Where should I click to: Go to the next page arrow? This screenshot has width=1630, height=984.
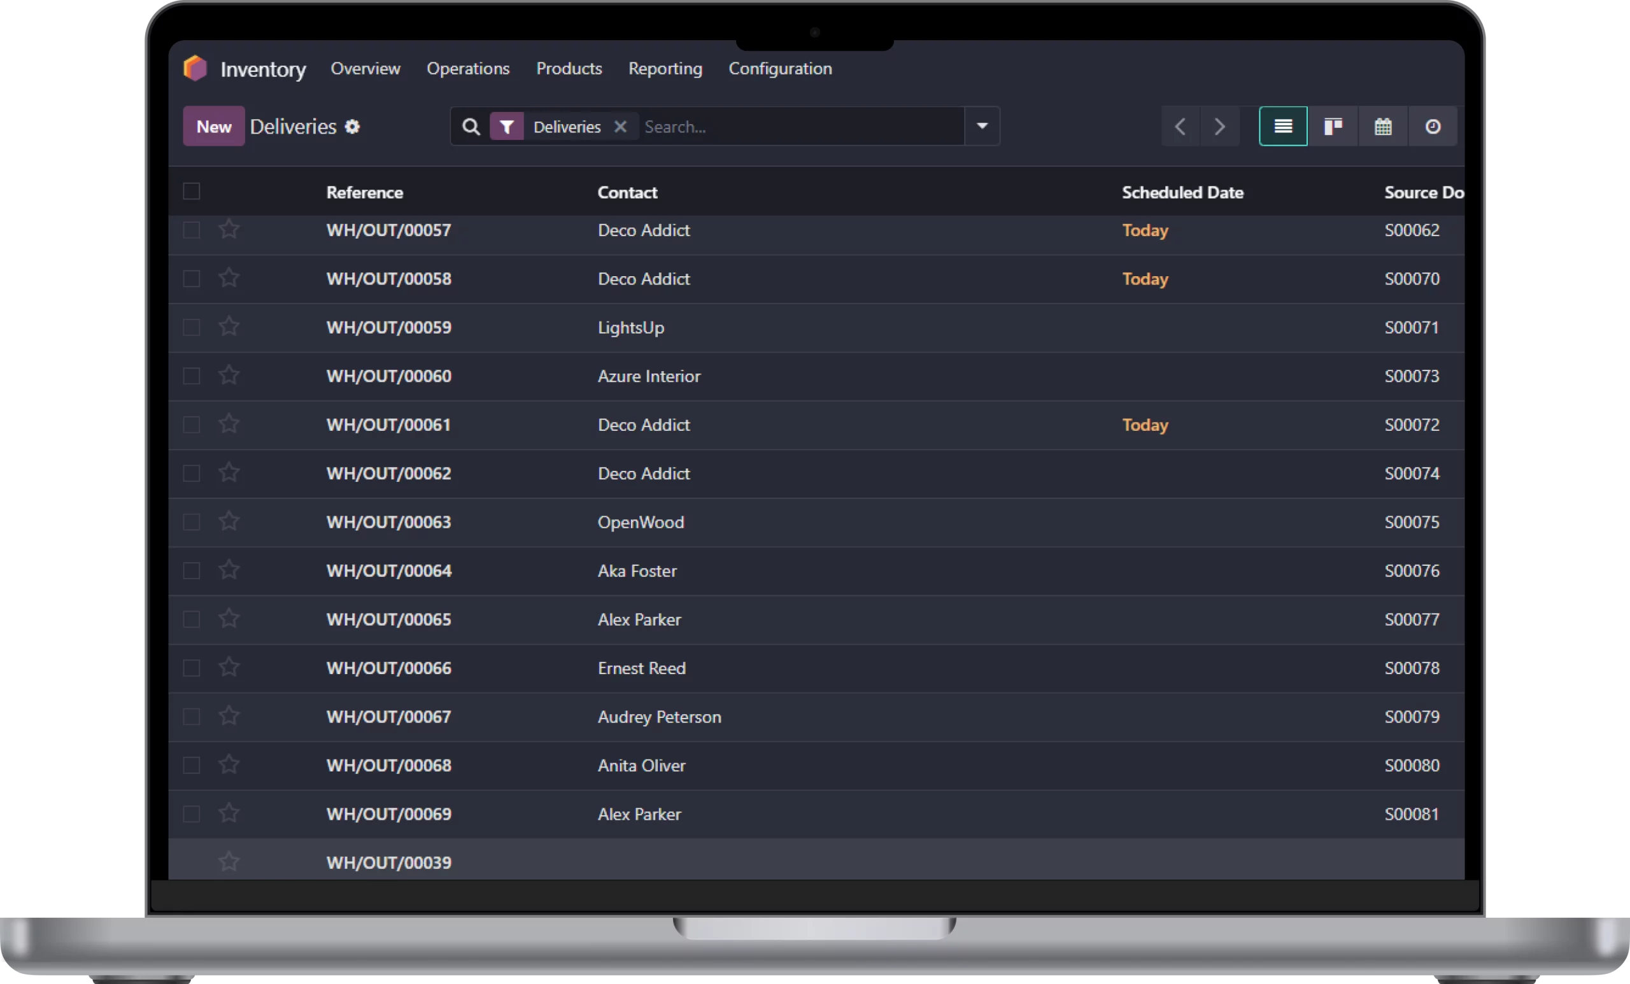click(1219, 126)
